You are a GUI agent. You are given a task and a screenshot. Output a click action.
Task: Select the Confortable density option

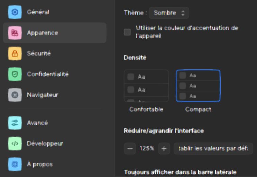[x=146, y=86]
